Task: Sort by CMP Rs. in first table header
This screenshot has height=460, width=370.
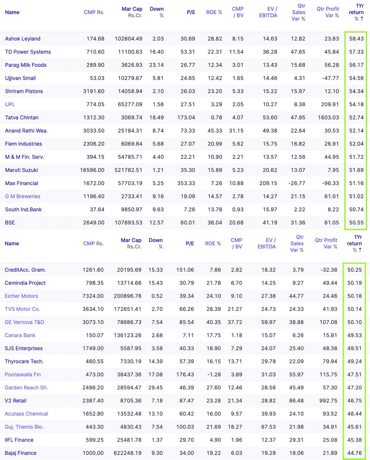Action: click(94, 12)
